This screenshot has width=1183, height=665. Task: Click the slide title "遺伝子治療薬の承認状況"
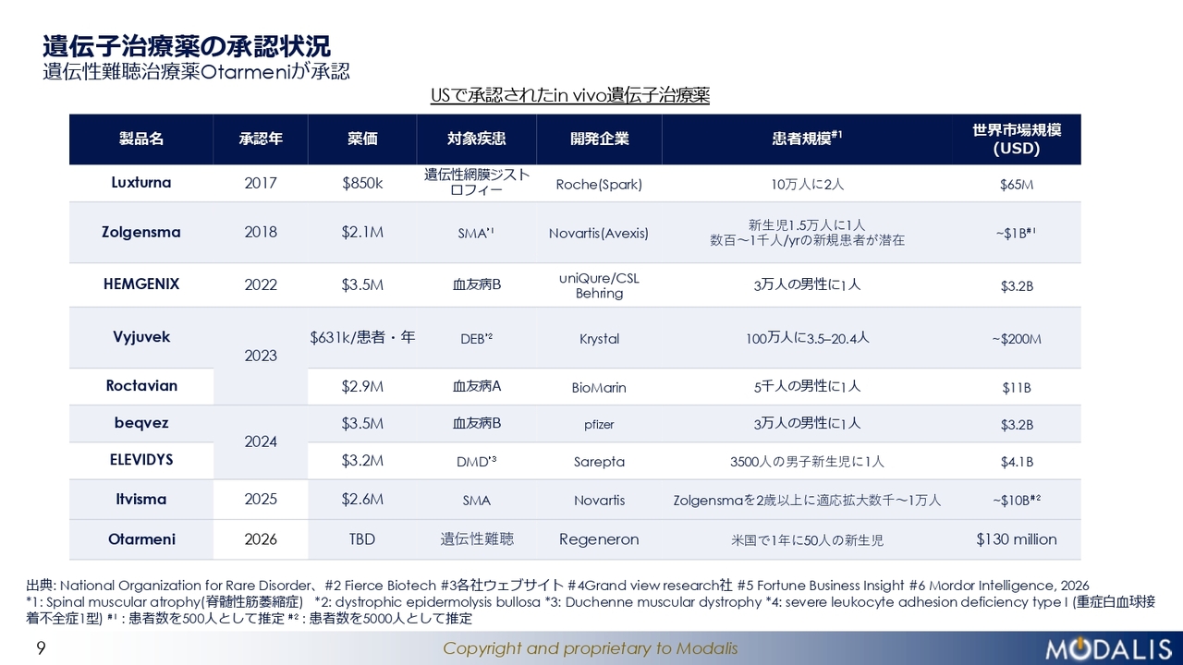(187, 45)
